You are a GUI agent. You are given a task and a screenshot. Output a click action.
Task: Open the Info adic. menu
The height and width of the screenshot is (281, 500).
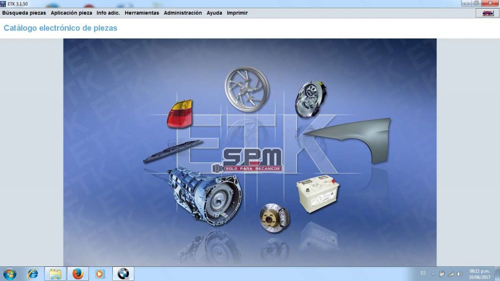point(108,13)
